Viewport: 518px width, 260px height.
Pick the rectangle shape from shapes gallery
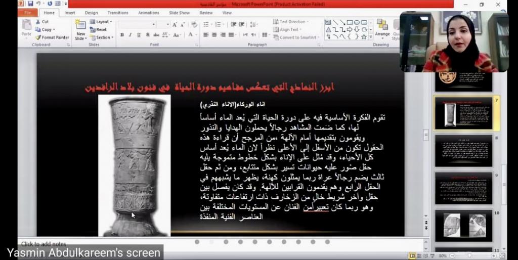[349, 22]
